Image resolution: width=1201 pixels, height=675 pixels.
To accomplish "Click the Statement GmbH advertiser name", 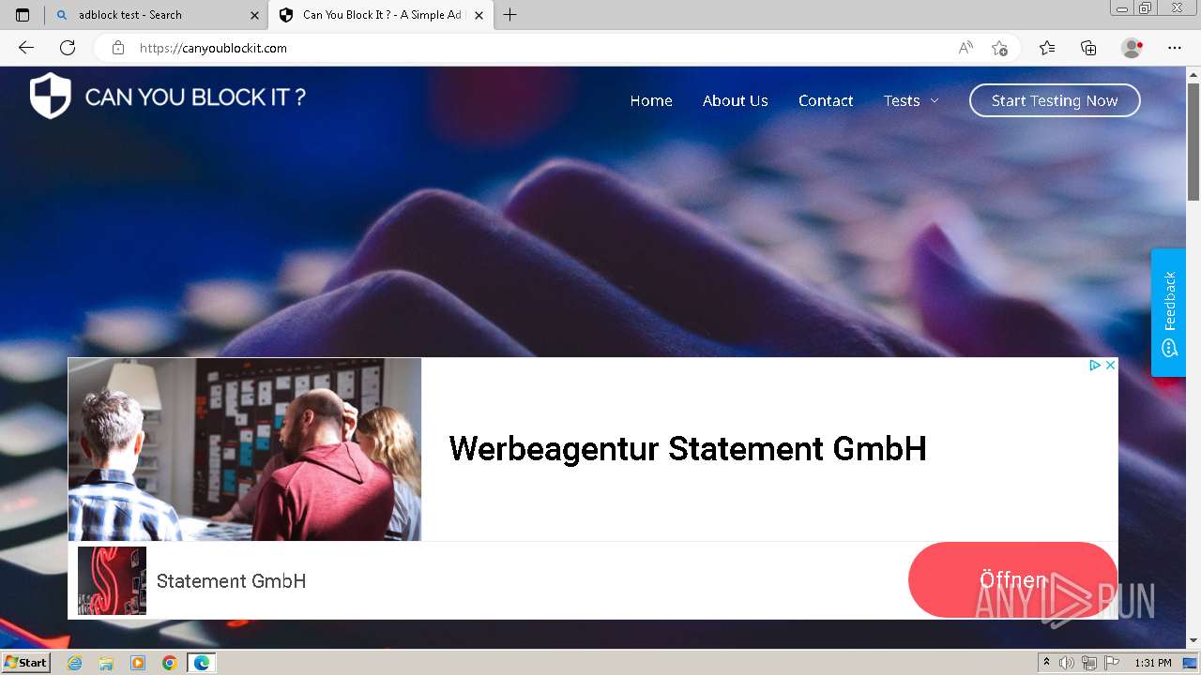I will pos(231,580).
